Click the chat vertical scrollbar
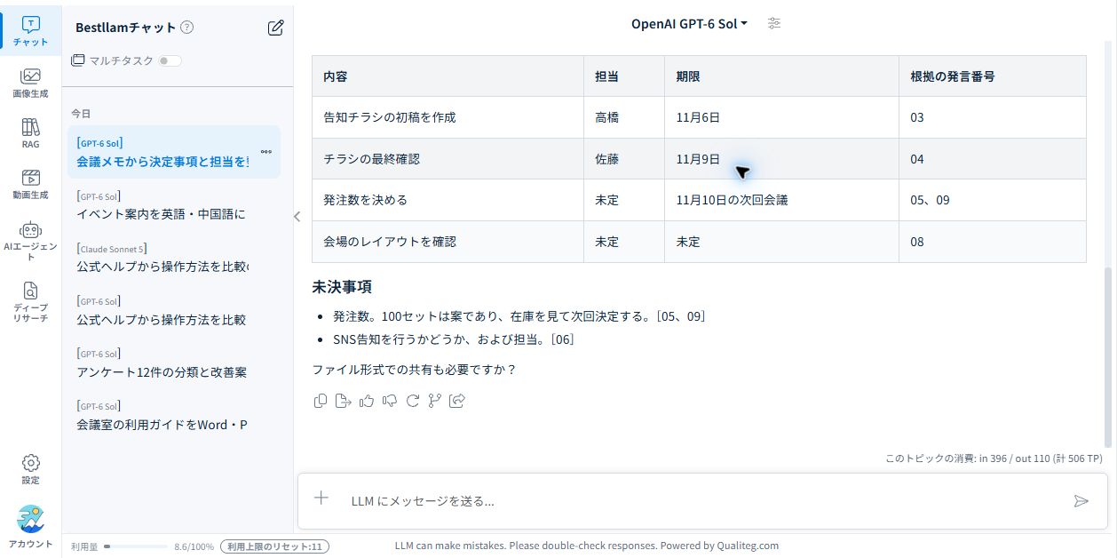The height and width of the screenshot is (558, 1117). click(1108, 355)
